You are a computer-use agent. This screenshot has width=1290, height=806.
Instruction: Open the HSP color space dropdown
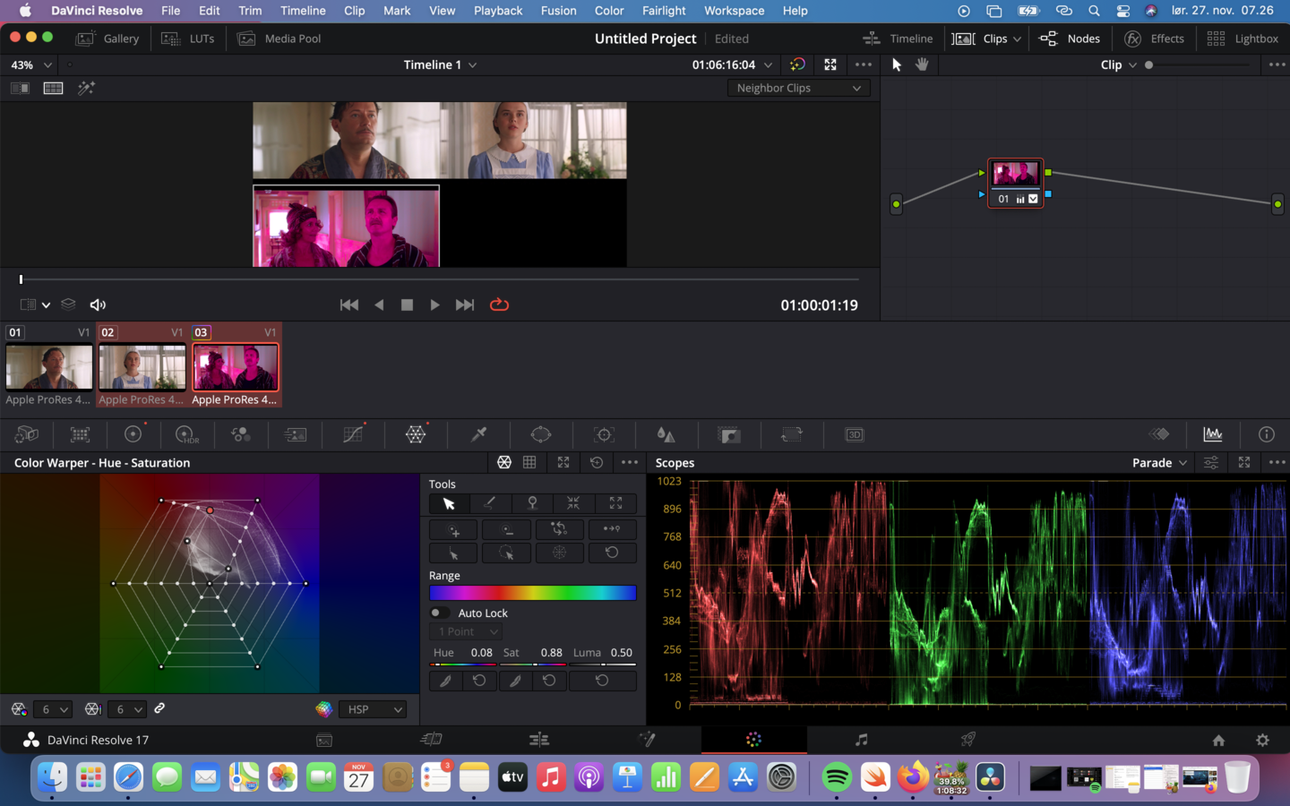pos(374,709)
